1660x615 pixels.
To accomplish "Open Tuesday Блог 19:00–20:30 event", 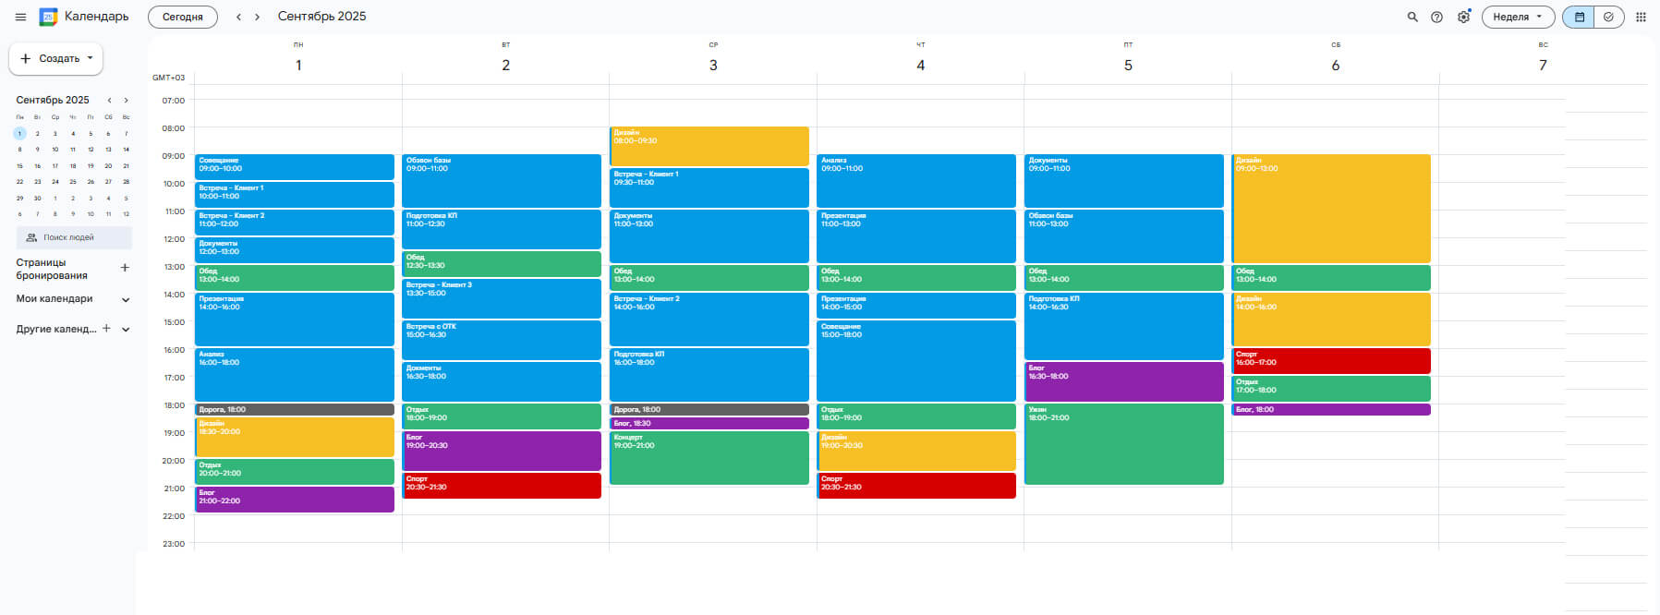I will (502, 451).
